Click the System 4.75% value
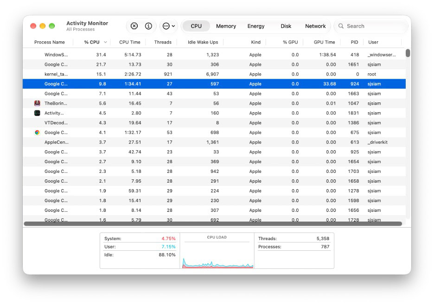The image size is (434, 305). (x=168, y=238)
